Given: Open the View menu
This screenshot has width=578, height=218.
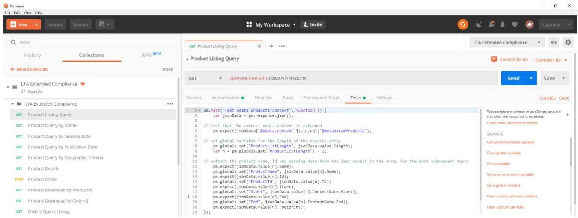Looking at the screenshot, I should 28,12.
